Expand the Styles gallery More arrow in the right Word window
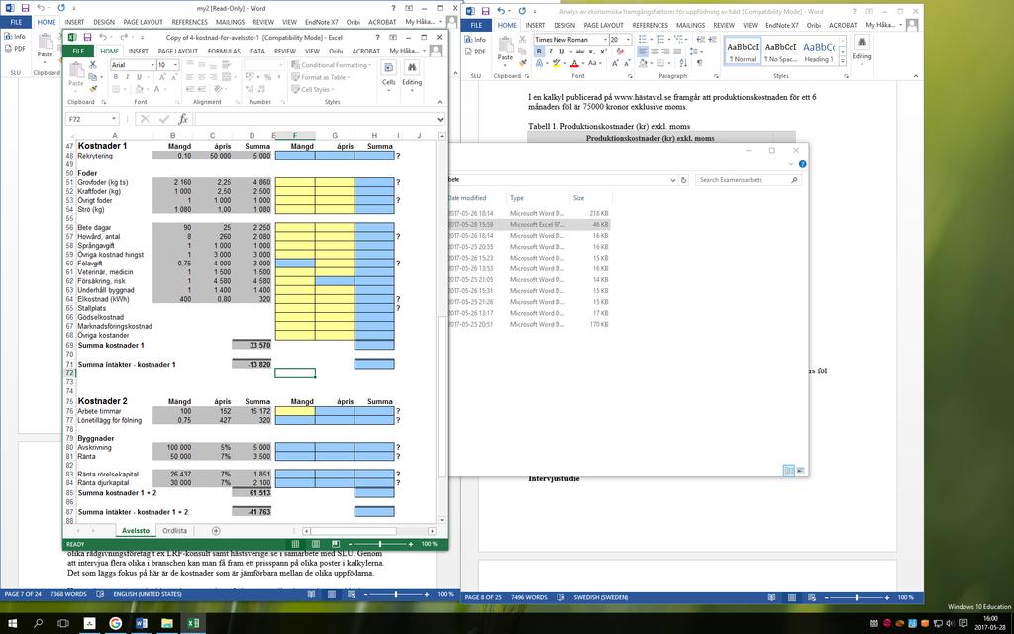The width and height of the screenshot is (1014, 634). [844, 60]
